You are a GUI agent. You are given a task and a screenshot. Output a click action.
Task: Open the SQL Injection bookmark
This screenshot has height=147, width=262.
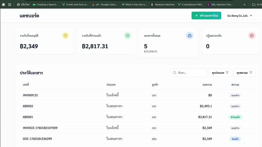(x=220, y=5)
